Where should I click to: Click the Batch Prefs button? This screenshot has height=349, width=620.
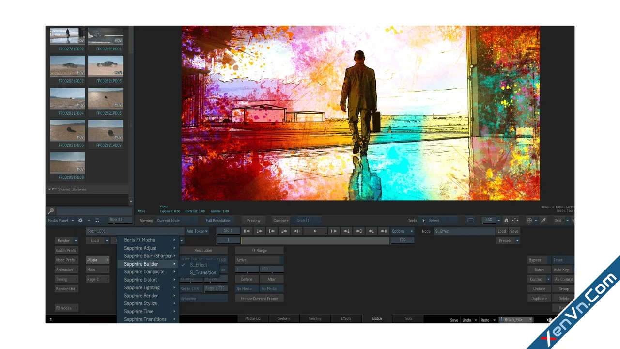coord(66,251)
